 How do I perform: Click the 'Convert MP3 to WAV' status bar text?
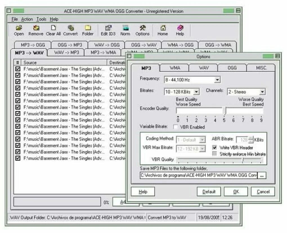point(167,218)
